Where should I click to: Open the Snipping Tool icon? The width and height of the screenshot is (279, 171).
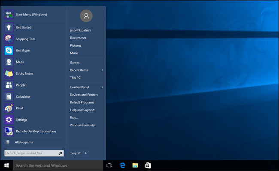9,39
